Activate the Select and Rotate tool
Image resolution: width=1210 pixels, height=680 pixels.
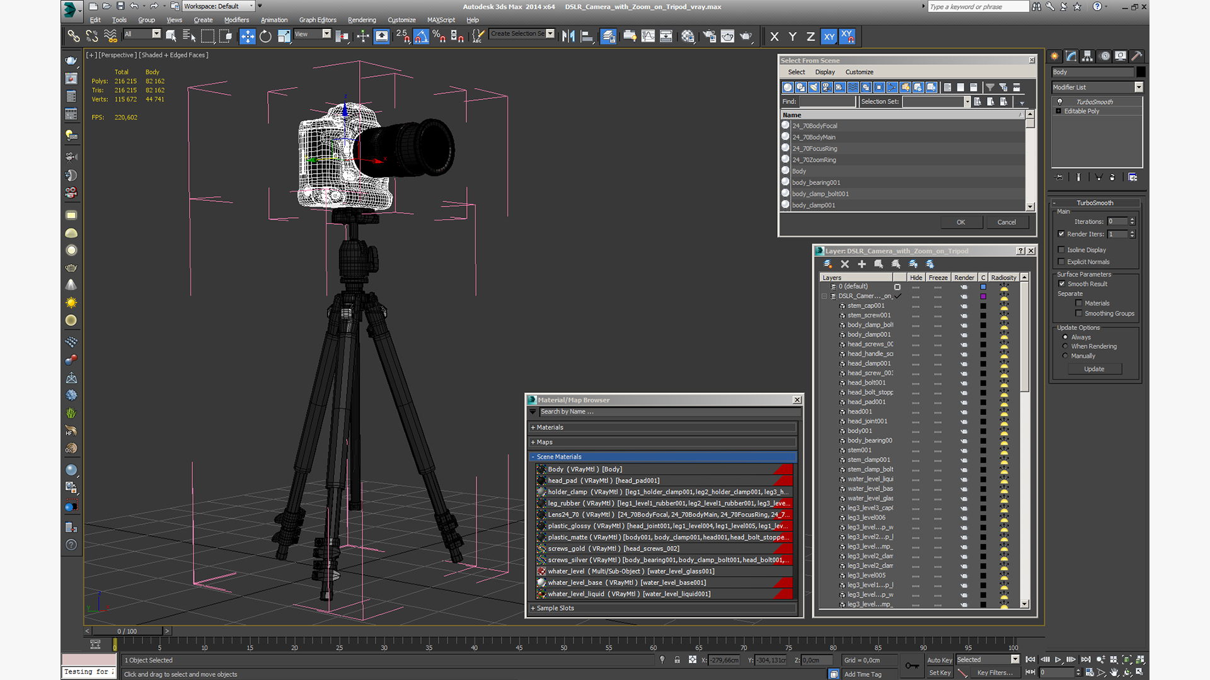coord(265,36)
